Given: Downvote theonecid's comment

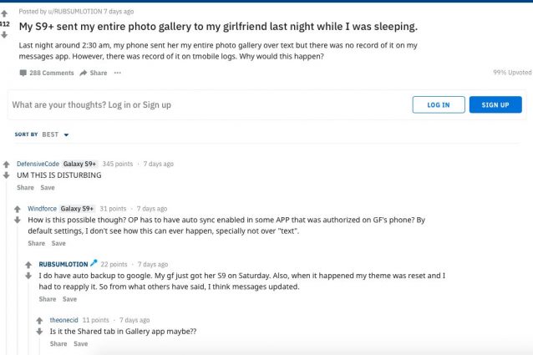Looking at the screenshot, I should 39,332.
